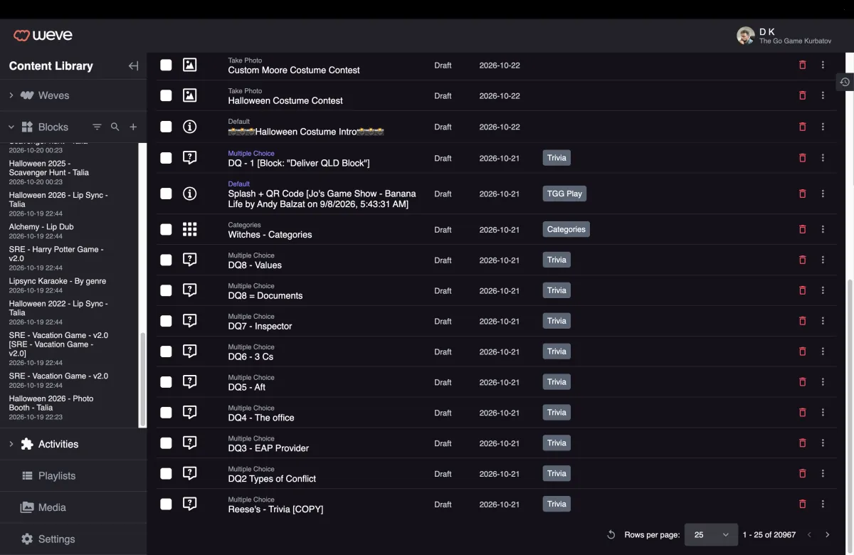Select the DQ8 = Documents checkbox
This screenshot has width=854, height=555.
tap(166, 290)
